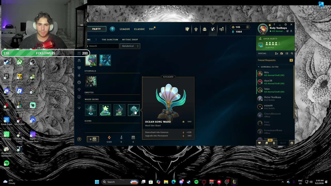Select the champions helmet filter icon

coord(79,61)
